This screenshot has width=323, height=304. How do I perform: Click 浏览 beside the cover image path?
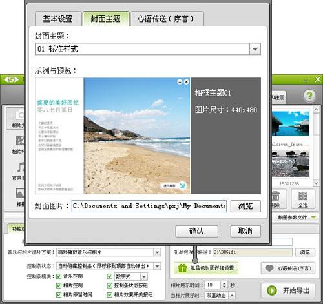[x=245, y=206]
